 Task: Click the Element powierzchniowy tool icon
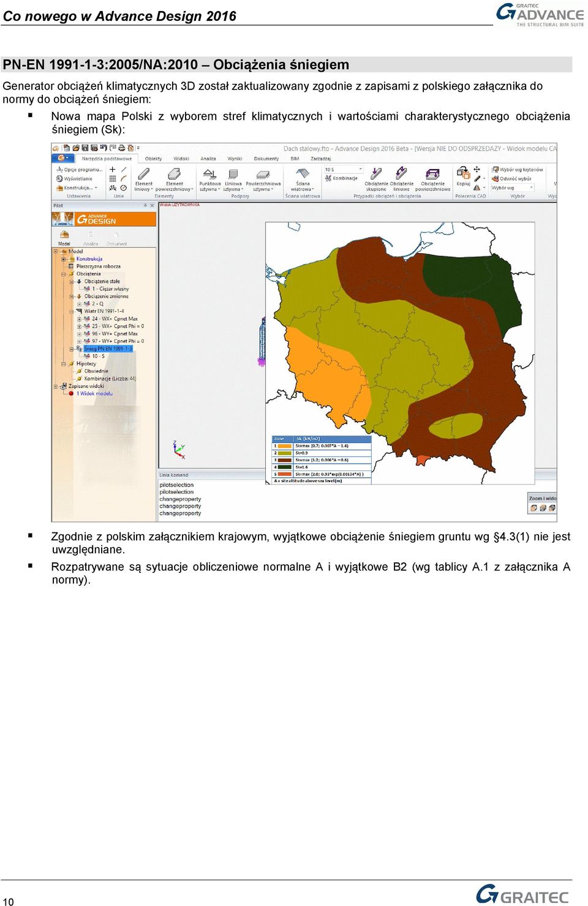[175, 174]
